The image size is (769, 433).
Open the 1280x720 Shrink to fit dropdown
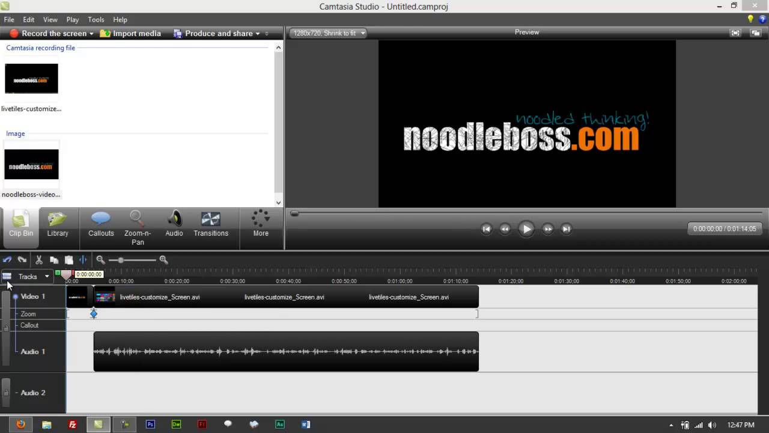[x=329, y=33]
